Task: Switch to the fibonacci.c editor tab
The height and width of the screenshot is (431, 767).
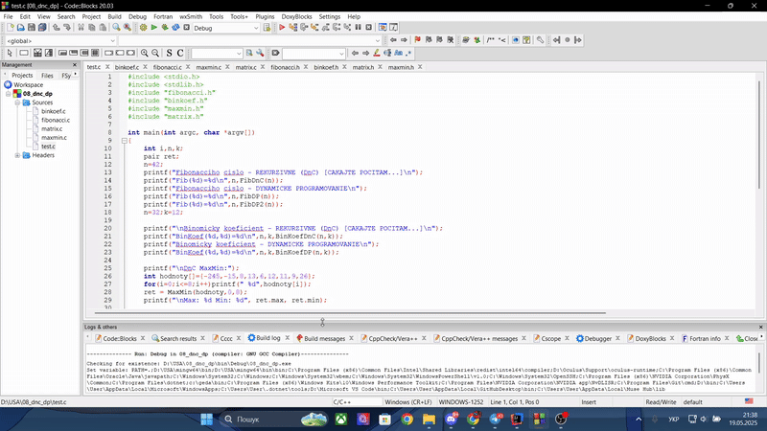Action: [167, 67]
